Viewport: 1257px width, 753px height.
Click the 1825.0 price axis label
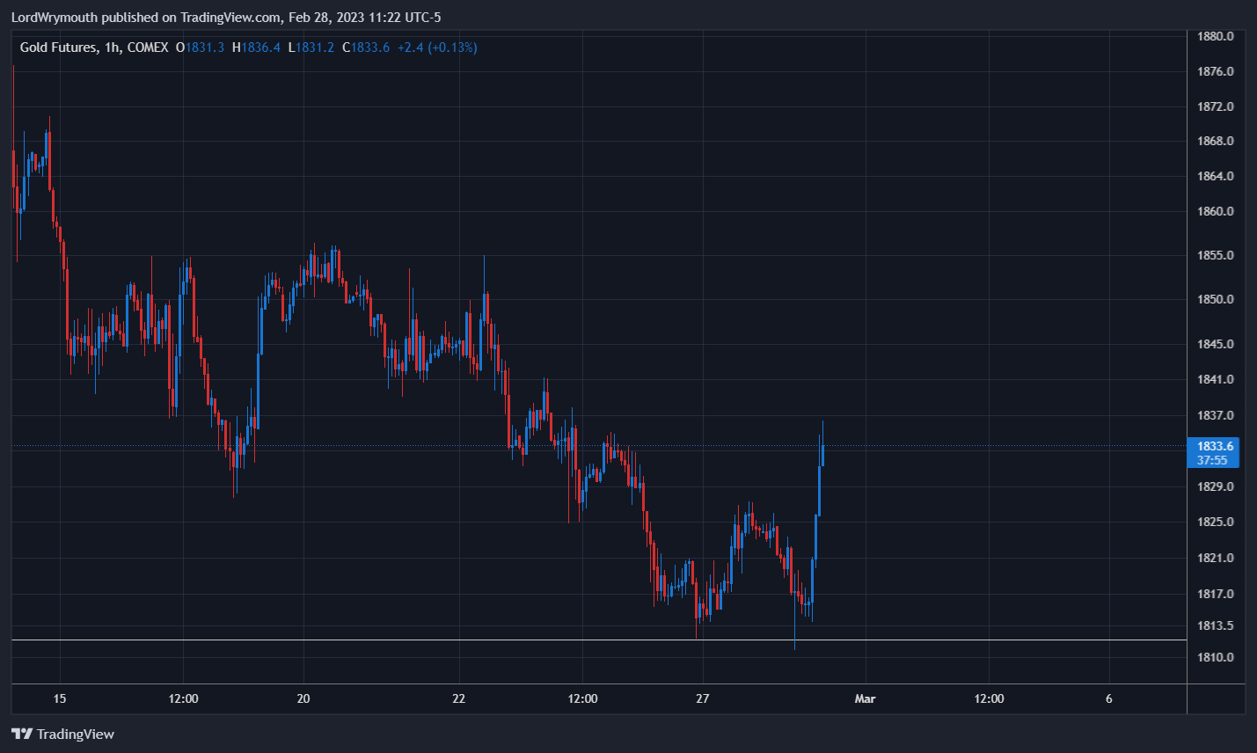point(1216,522)
